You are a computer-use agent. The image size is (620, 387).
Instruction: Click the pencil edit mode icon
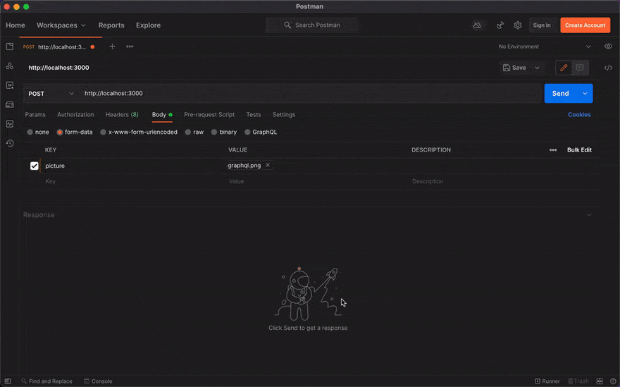(x=564, y=68)
